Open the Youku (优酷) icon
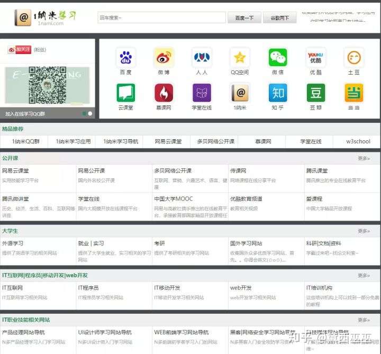 pyautogui.click(x=315, y=58)
